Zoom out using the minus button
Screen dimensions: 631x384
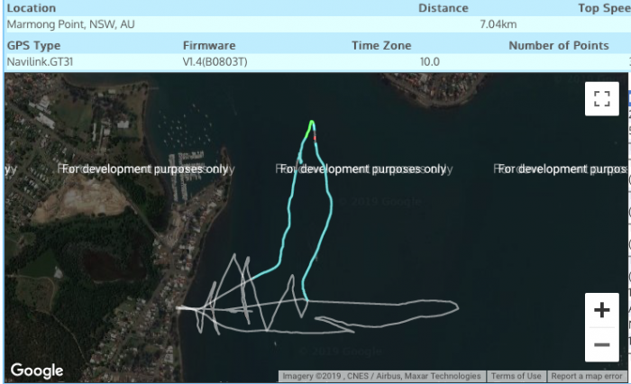[601, 344]
